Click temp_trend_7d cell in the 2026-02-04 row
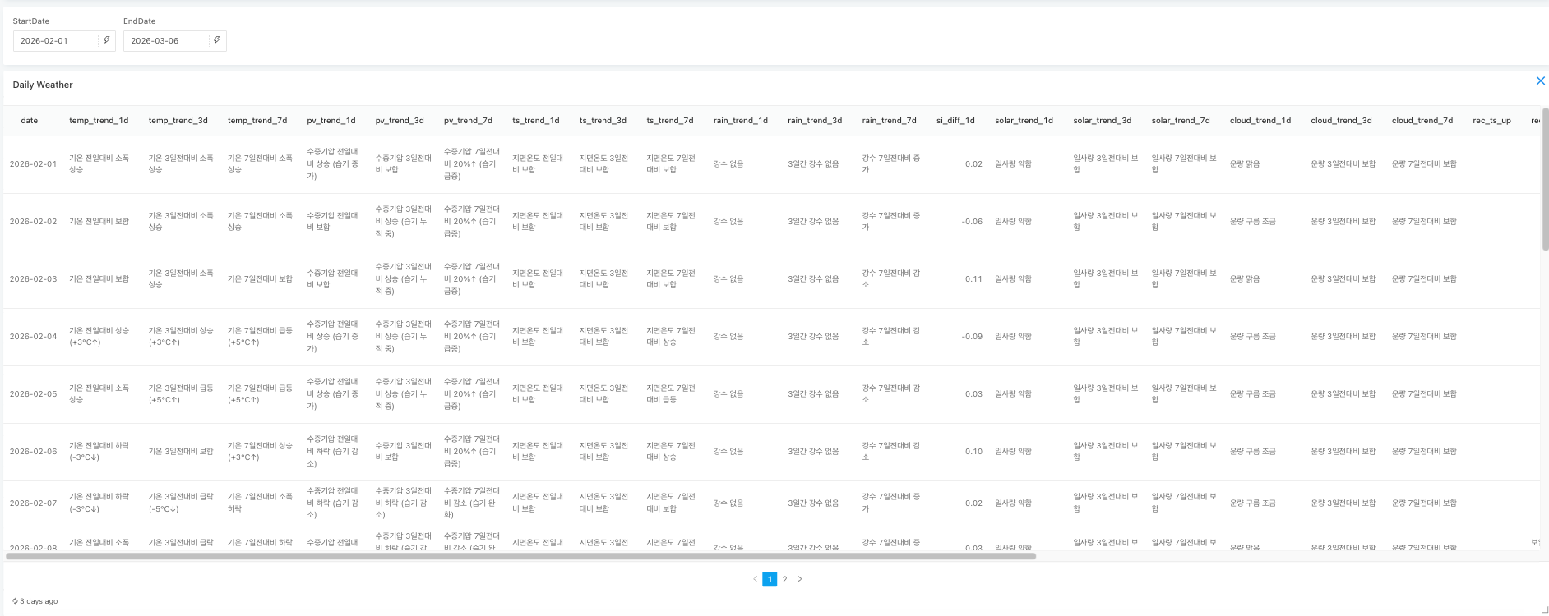The width and height of the screenshot is (1549, 616). tap(260, 337)
